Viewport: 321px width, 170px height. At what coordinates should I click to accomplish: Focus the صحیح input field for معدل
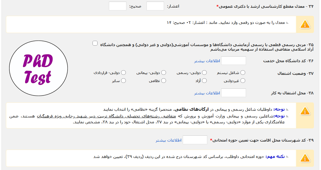(x=118, y=6)
